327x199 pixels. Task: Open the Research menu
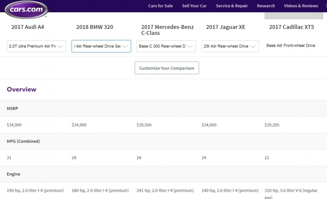266,6
